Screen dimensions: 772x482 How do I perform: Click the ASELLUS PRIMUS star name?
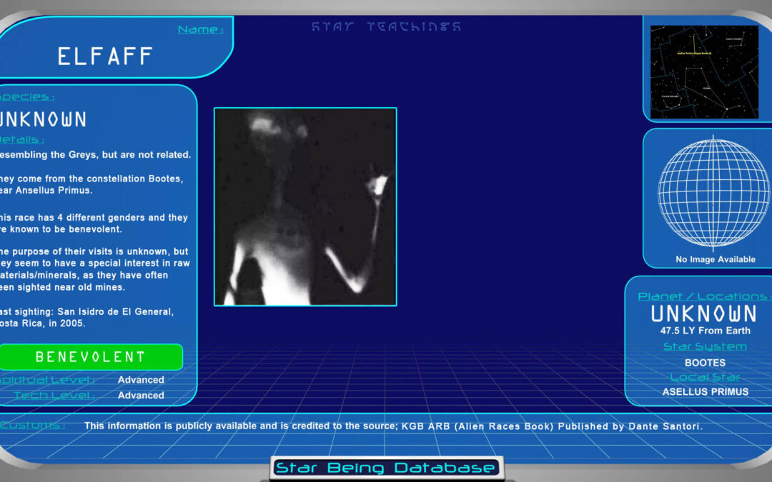pos(705,391)
